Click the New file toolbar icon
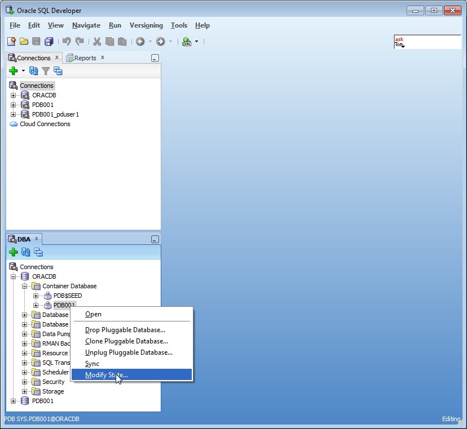467x429 pixels. [11, 41]
